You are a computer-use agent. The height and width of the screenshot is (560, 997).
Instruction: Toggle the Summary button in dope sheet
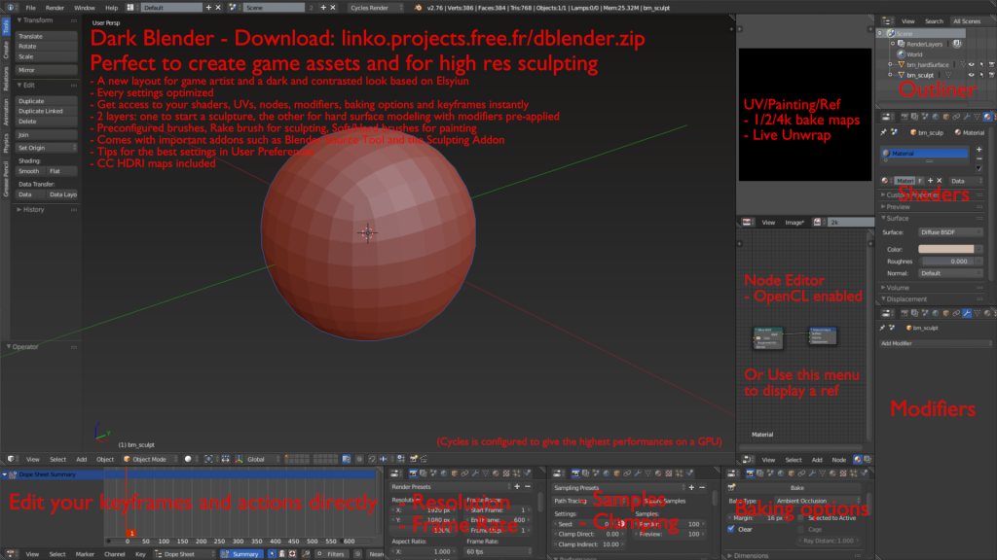pos(241,554)
